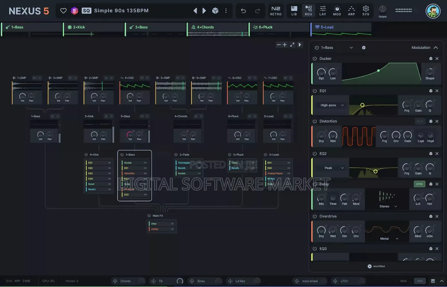The width and height of the screenshot is (447, 287).
Task: Enable Delay SYNC mode
Action: coord(419,184)
